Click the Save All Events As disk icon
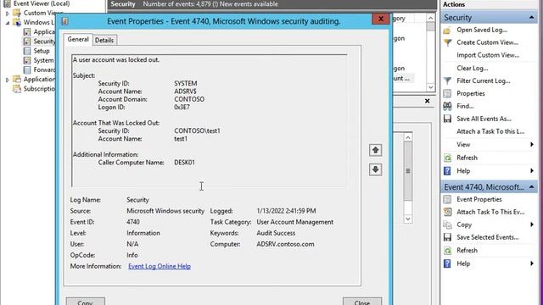543x305 pixels. [x=447, y=119]
